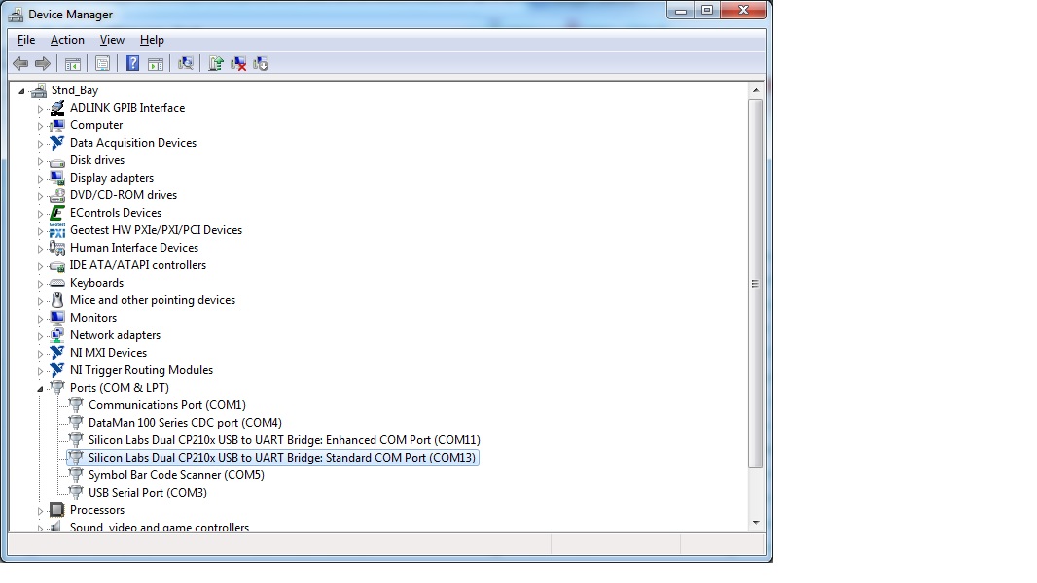Click the Show/Hide Console Tree icon

[73, 63]
